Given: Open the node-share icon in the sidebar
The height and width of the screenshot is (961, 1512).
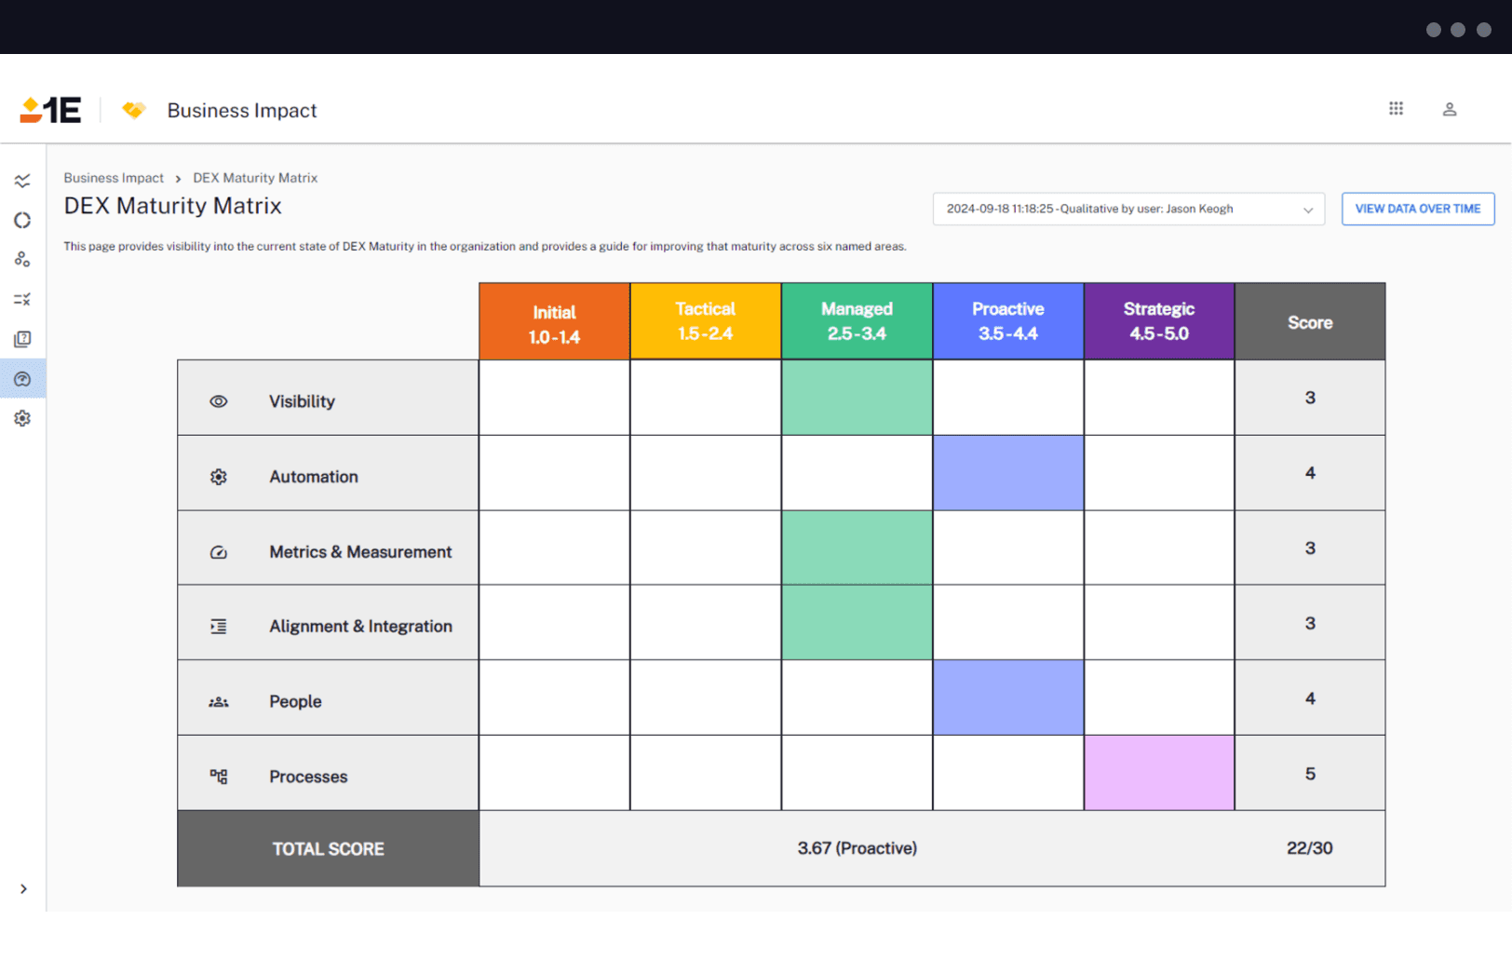Looking at the screenshot, I should point(22,259).
